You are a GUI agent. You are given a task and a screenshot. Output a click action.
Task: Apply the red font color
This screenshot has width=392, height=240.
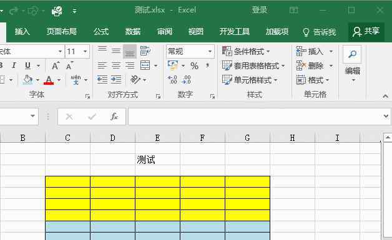[49, 80]
